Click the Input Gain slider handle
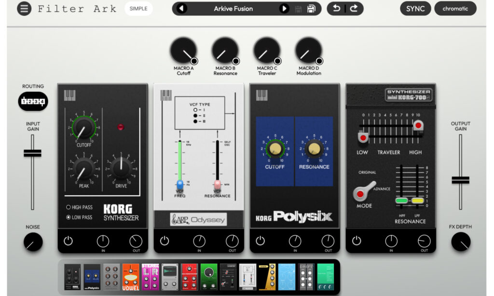Viewport: 494px width, 296px height. click(x=32, y=153)
